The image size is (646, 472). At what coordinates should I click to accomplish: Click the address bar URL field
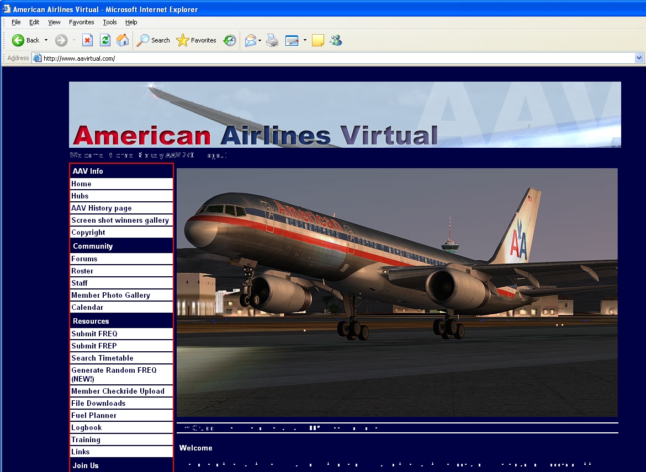point(338,58)
